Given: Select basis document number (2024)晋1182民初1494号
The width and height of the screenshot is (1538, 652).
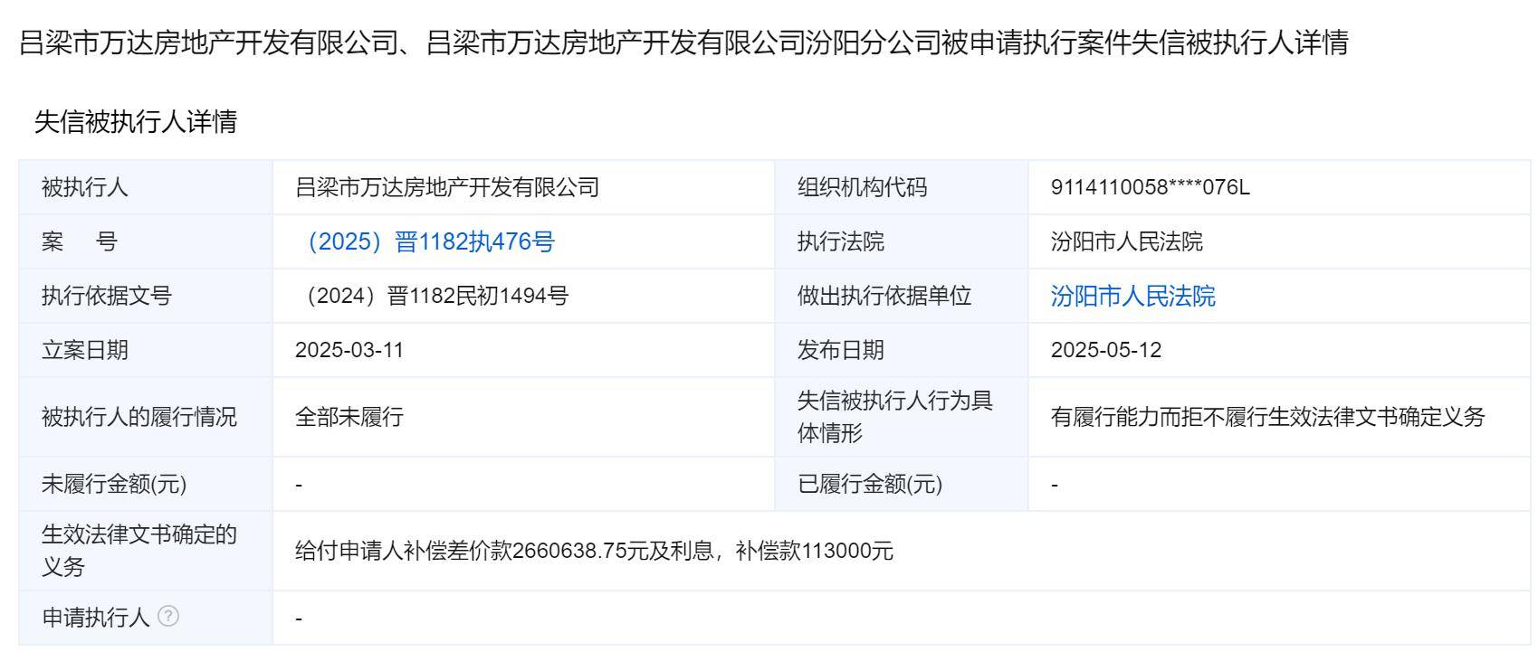Looking at the screenshot, I should [x=432, y=296].
